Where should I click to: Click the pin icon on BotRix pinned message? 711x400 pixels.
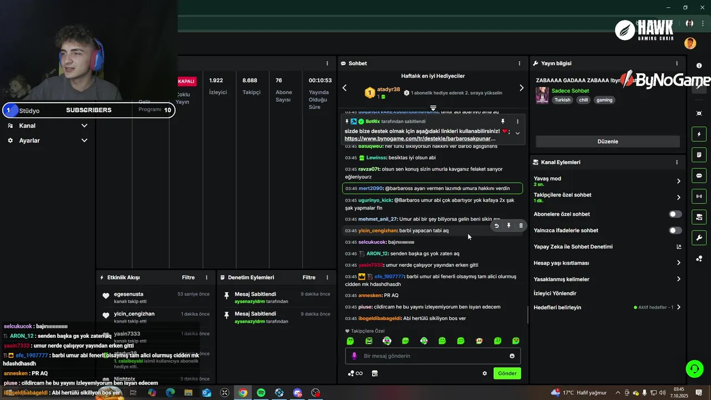[x=503, y=121]
